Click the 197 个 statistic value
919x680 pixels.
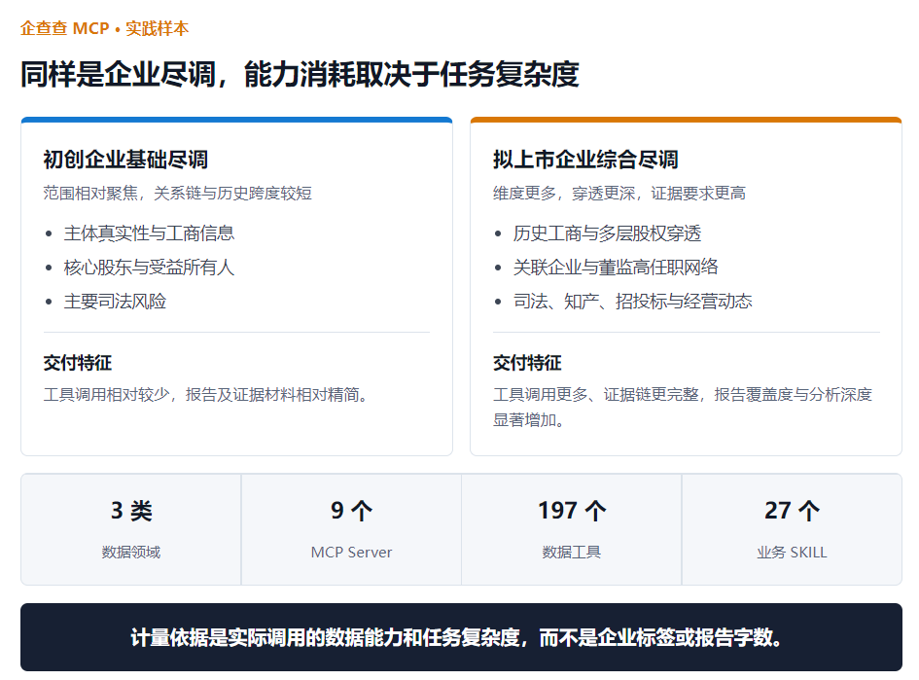[572, 511]
